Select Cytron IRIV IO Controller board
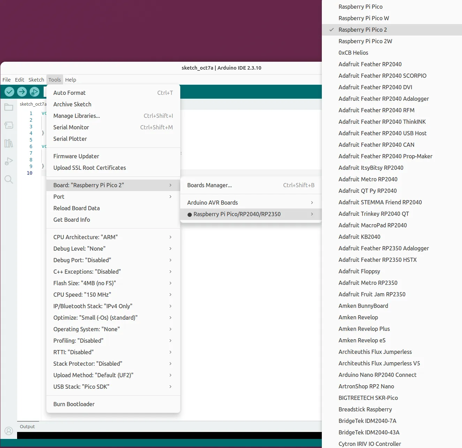Viewport: 462px width, 448px height. [392, 443]
